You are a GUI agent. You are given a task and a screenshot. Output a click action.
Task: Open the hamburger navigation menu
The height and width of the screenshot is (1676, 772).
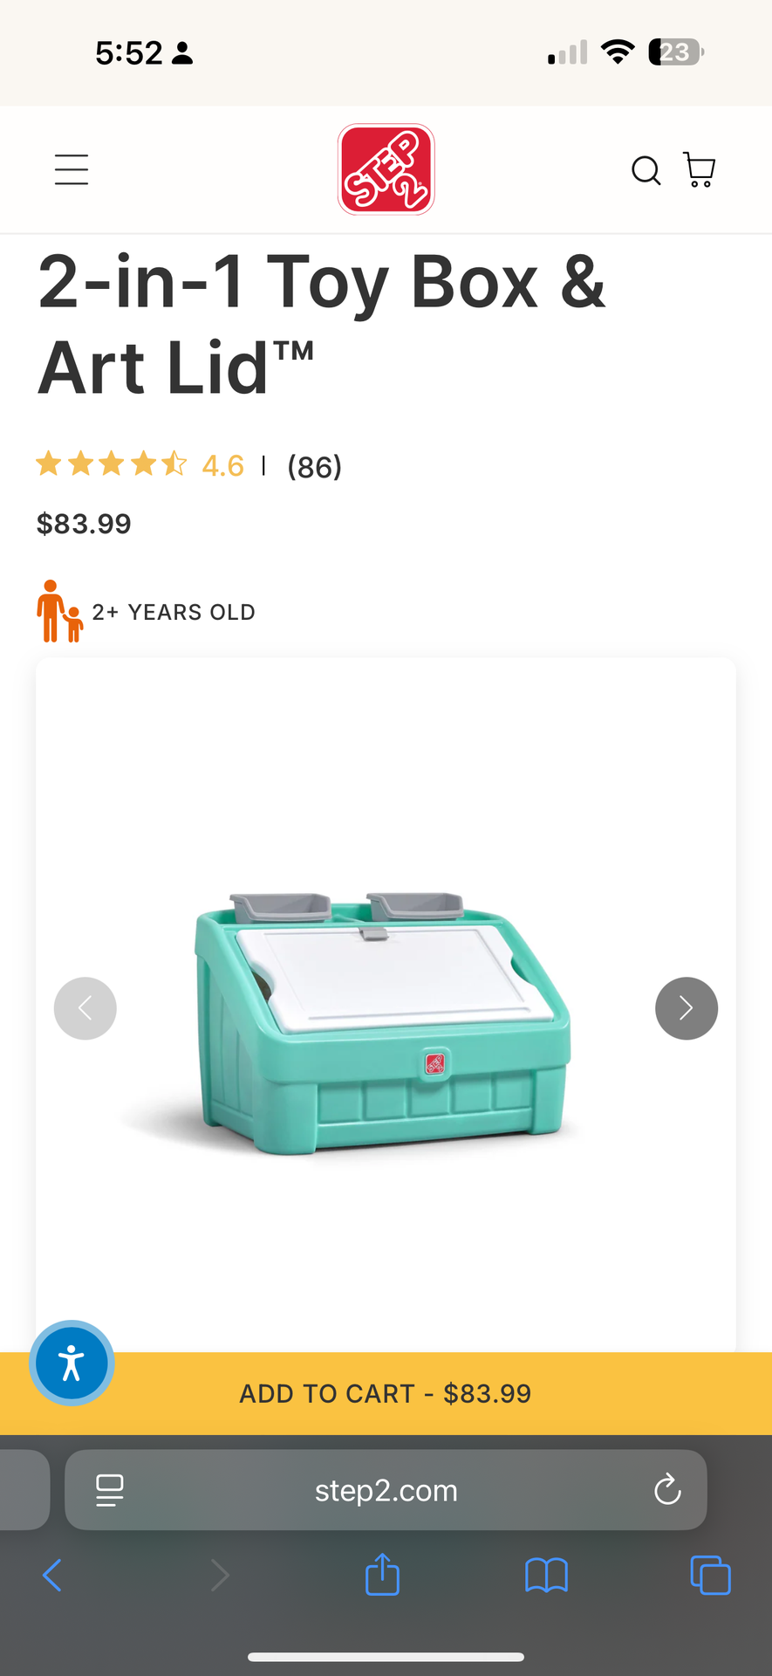point(72,169)
